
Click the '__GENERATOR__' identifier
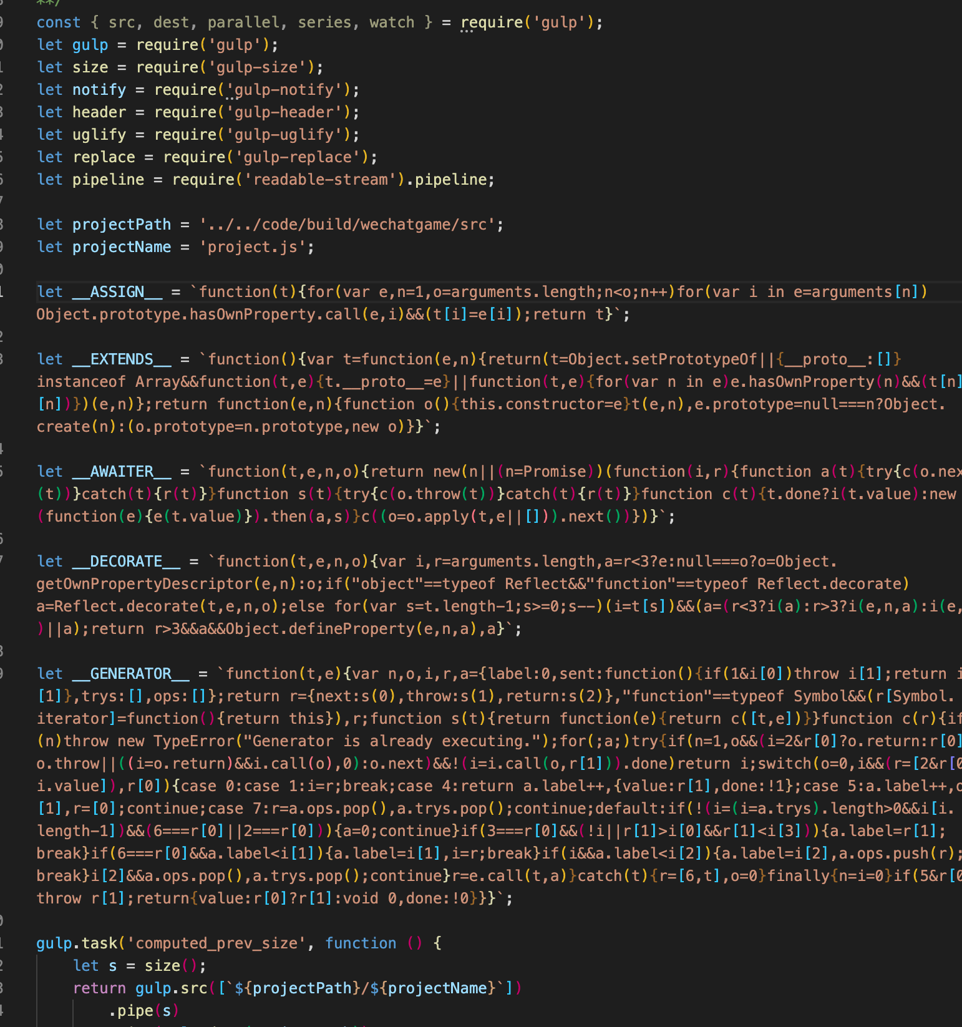(131, 674)
